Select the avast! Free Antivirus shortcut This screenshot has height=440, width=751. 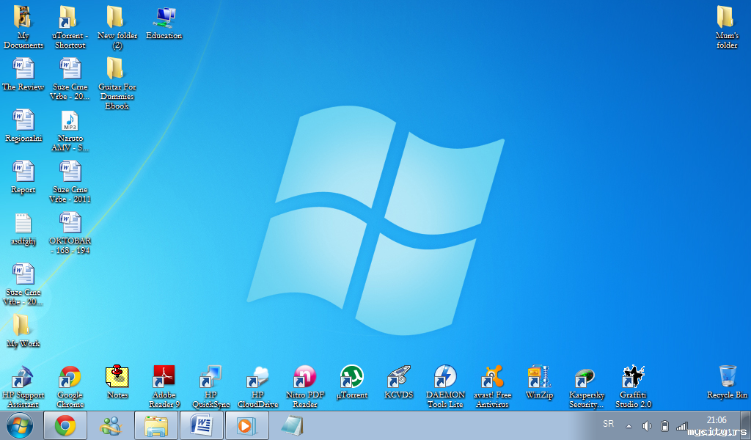pos(492,378)
